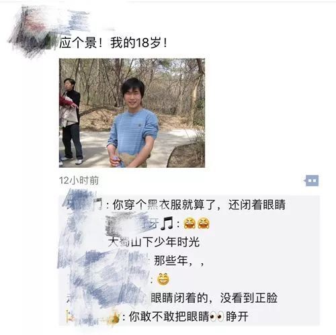Tap the comment 大蜀山下少年时光
The image size is (336, 335).
point(154,242)
